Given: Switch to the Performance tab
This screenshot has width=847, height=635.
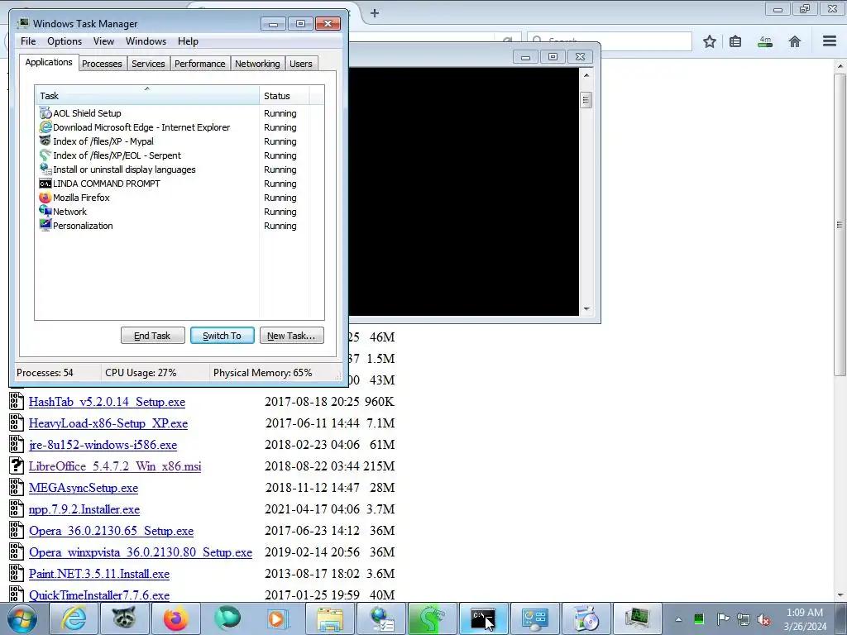Looking at the screenshot, I should coord(200,64).
